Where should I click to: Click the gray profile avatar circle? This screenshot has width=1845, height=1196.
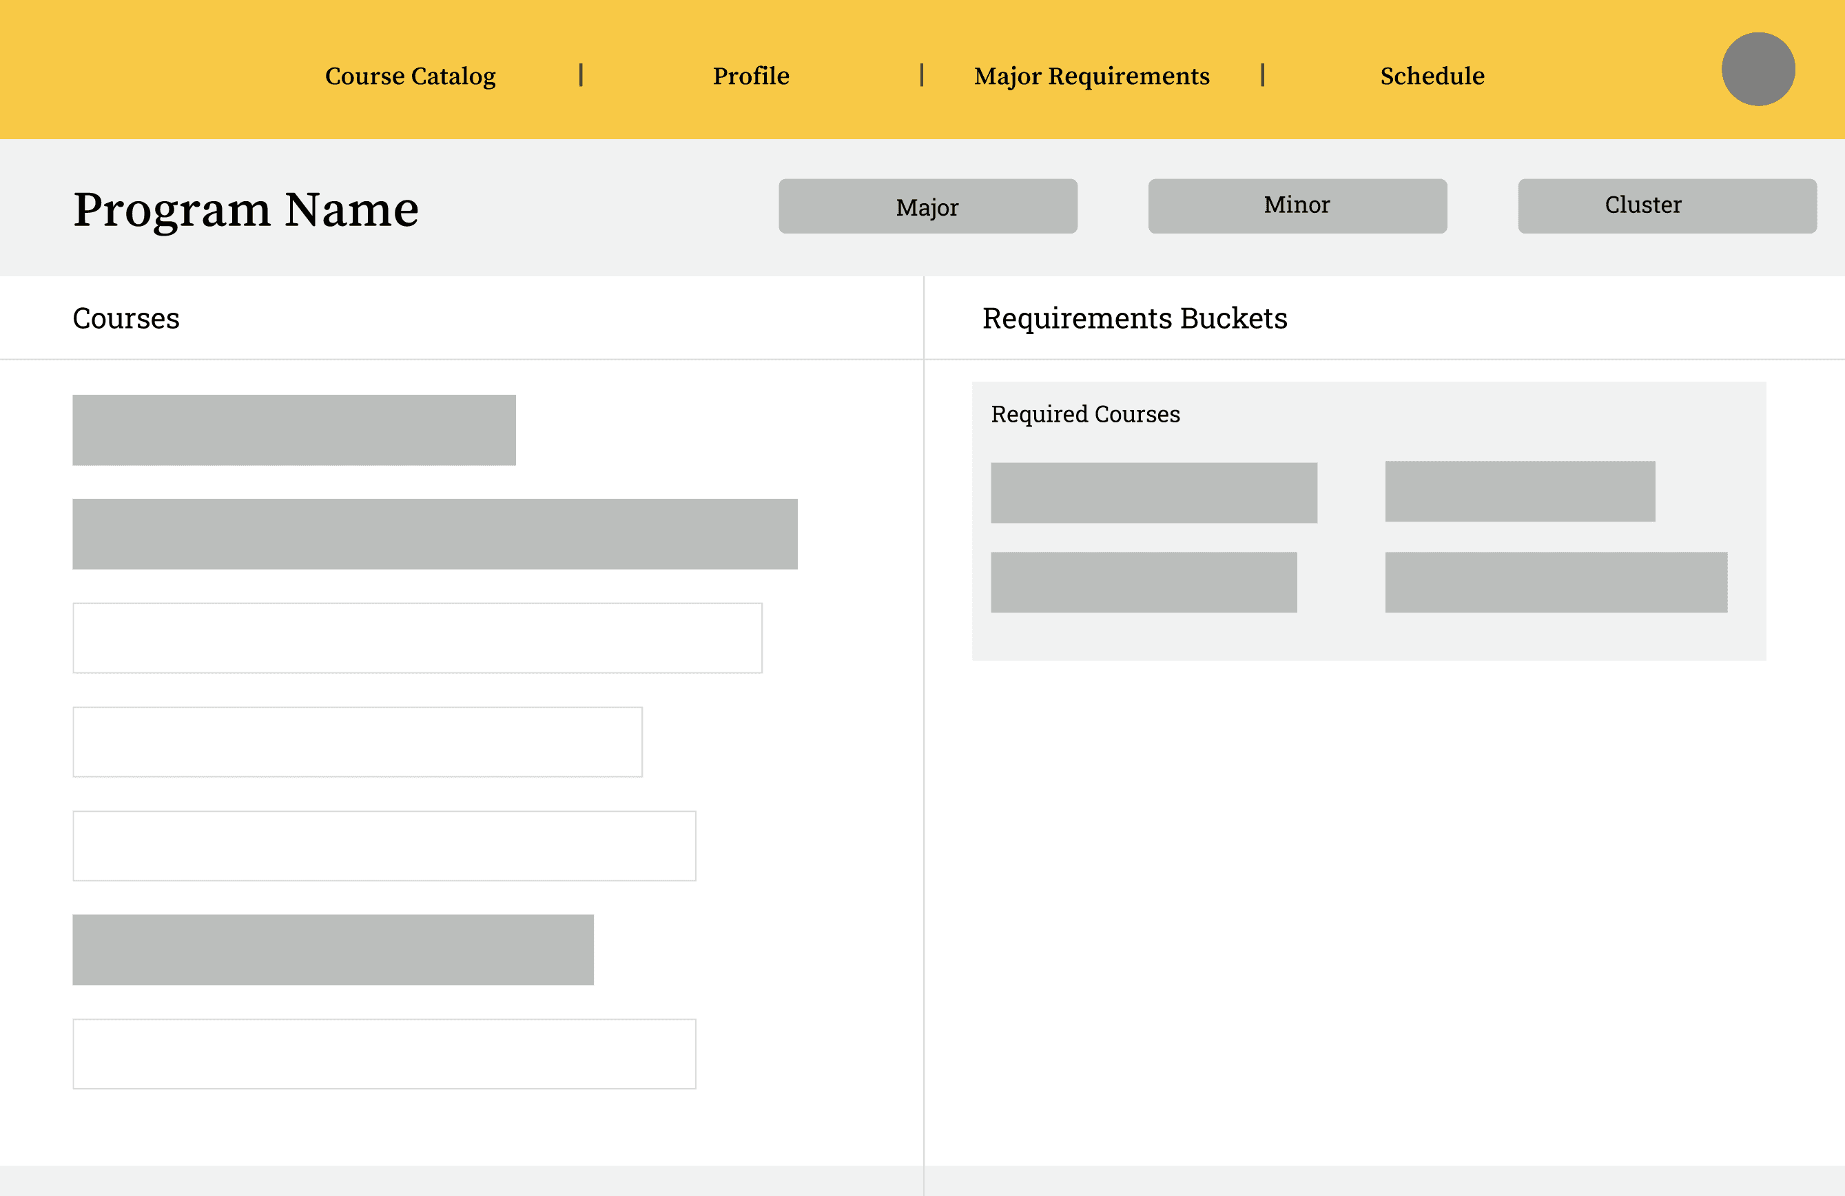point(1758,69)
